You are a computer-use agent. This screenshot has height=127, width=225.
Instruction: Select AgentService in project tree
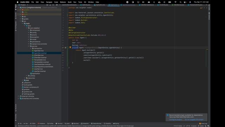39,51
